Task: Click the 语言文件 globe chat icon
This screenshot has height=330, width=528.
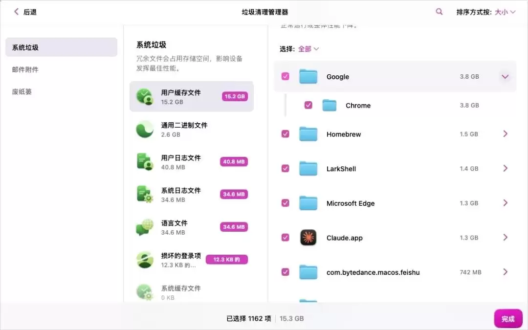Action: click(145, 227)
